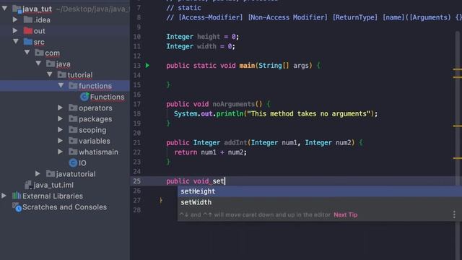Expand the .idea folder arrow
462x260 pixels.
[x=15, y=19]
